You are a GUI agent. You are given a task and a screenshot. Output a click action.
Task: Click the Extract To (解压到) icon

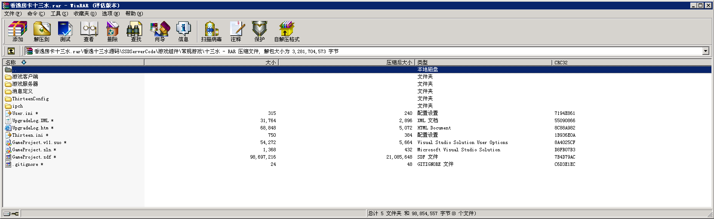[42, 31]
